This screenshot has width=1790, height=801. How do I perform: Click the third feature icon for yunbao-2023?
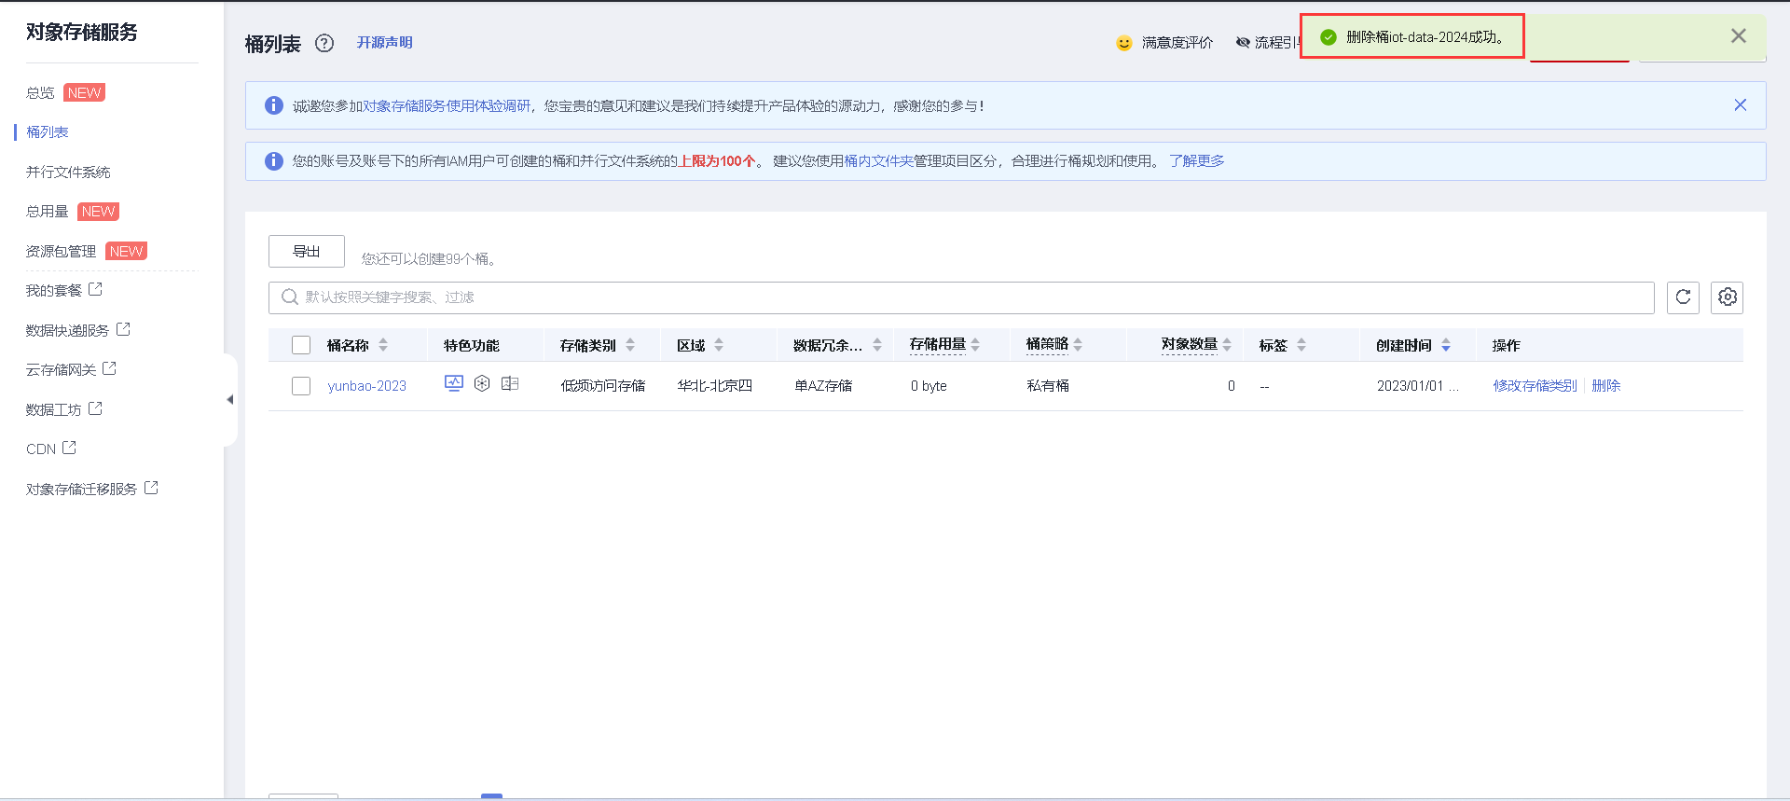(510, 383)
